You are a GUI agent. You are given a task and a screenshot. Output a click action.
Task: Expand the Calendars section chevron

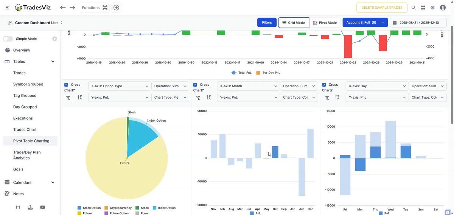[x=53, y=182]
